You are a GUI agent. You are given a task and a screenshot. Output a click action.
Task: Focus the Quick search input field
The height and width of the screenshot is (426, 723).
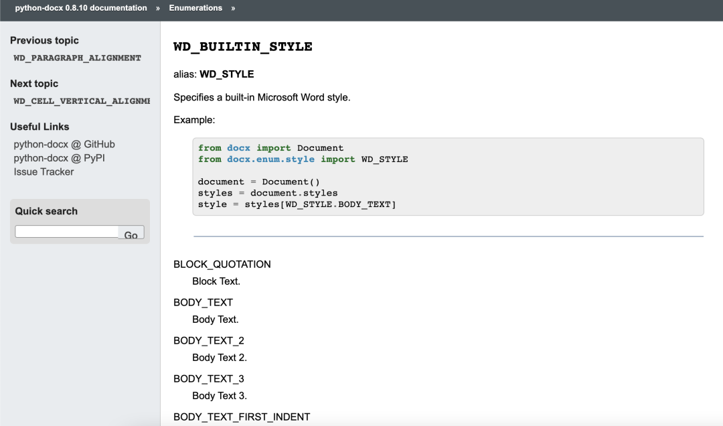coord(67,232)
